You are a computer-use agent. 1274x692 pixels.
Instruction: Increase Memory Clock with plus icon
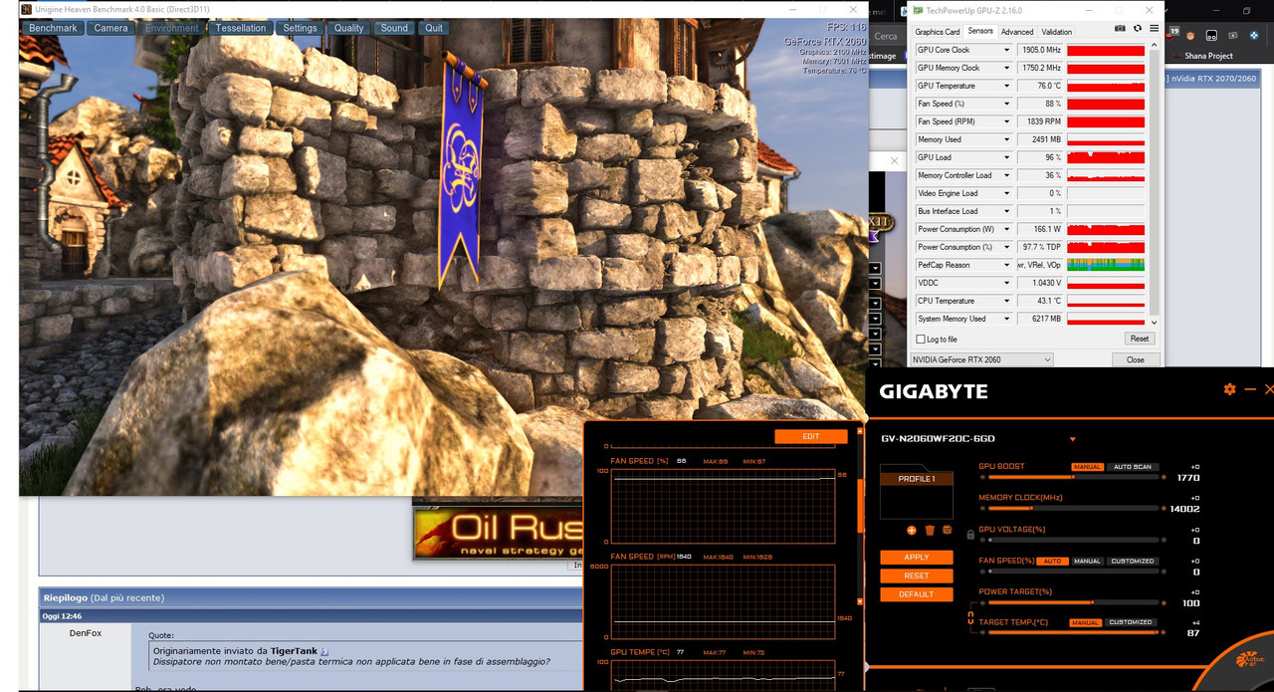1164,509
